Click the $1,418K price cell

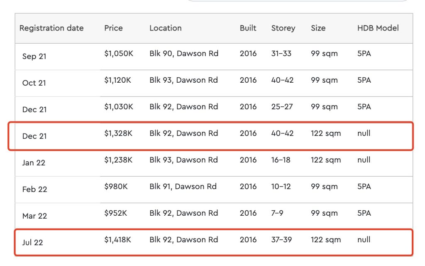coord(118,240)
